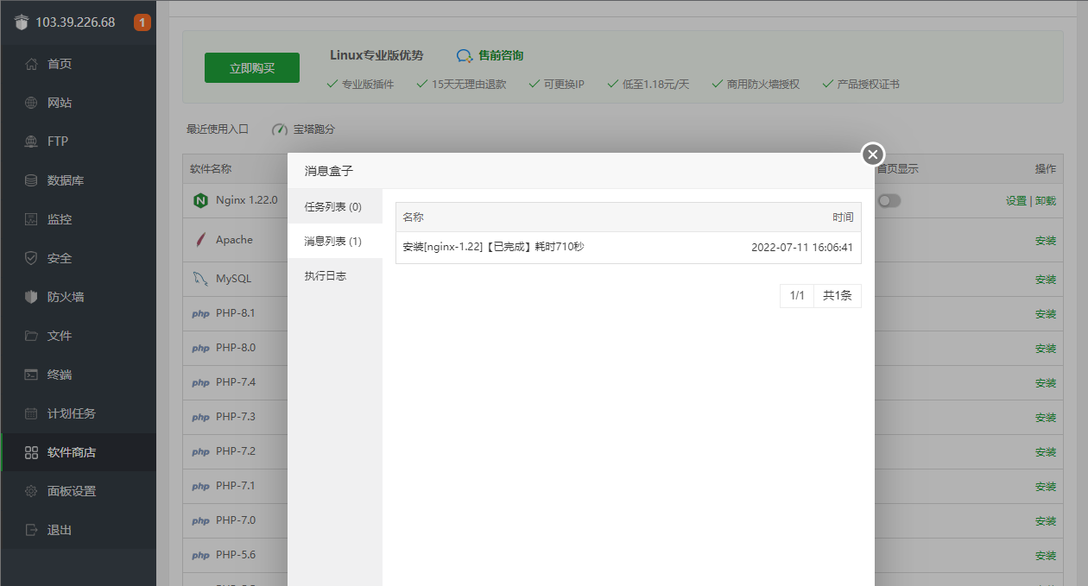Viewport: 1088px width, 586px height.
Task: Open the 售前咨询 link
Action: click(x=501, y=55)
